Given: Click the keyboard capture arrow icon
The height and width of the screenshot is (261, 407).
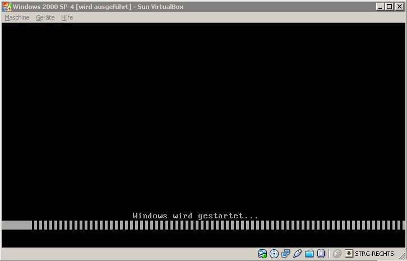Looking at the screenshot, I should (349, 254).
